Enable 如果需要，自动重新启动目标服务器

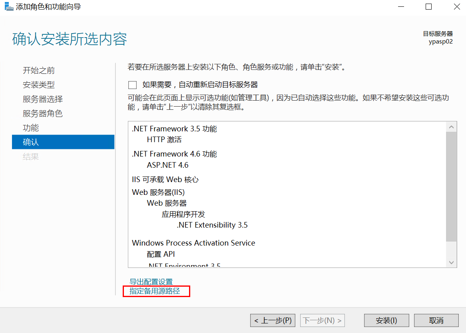coord(132,85)
